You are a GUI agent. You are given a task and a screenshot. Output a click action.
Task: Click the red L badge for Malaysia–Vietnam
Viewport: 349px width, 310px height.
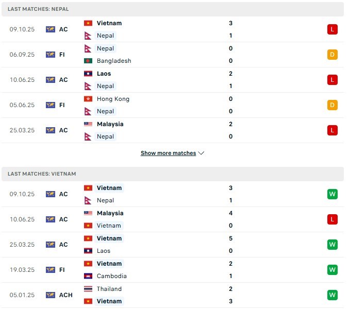(332, 219)
